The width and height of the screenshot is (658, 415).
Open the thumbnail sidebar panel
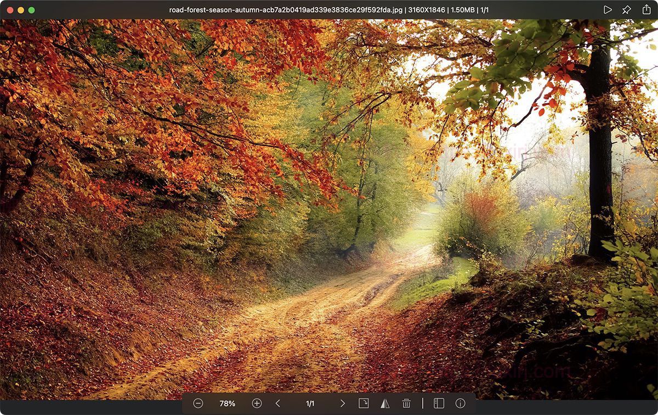(440, 403)
